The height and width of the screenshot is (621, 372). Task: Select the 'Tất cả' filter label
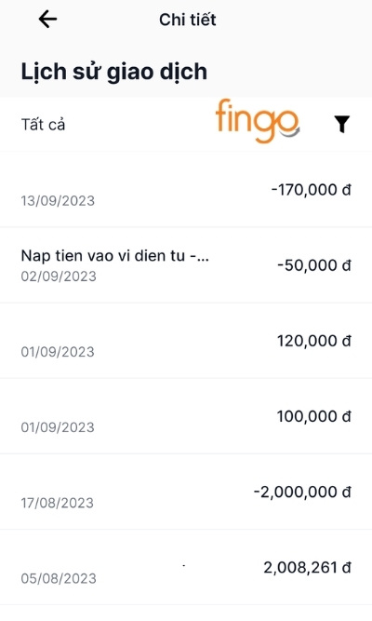click(x=43, y=125)
